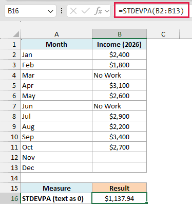Click the No Work cell for Jun
192x204 pixels.
click(119, 106)
